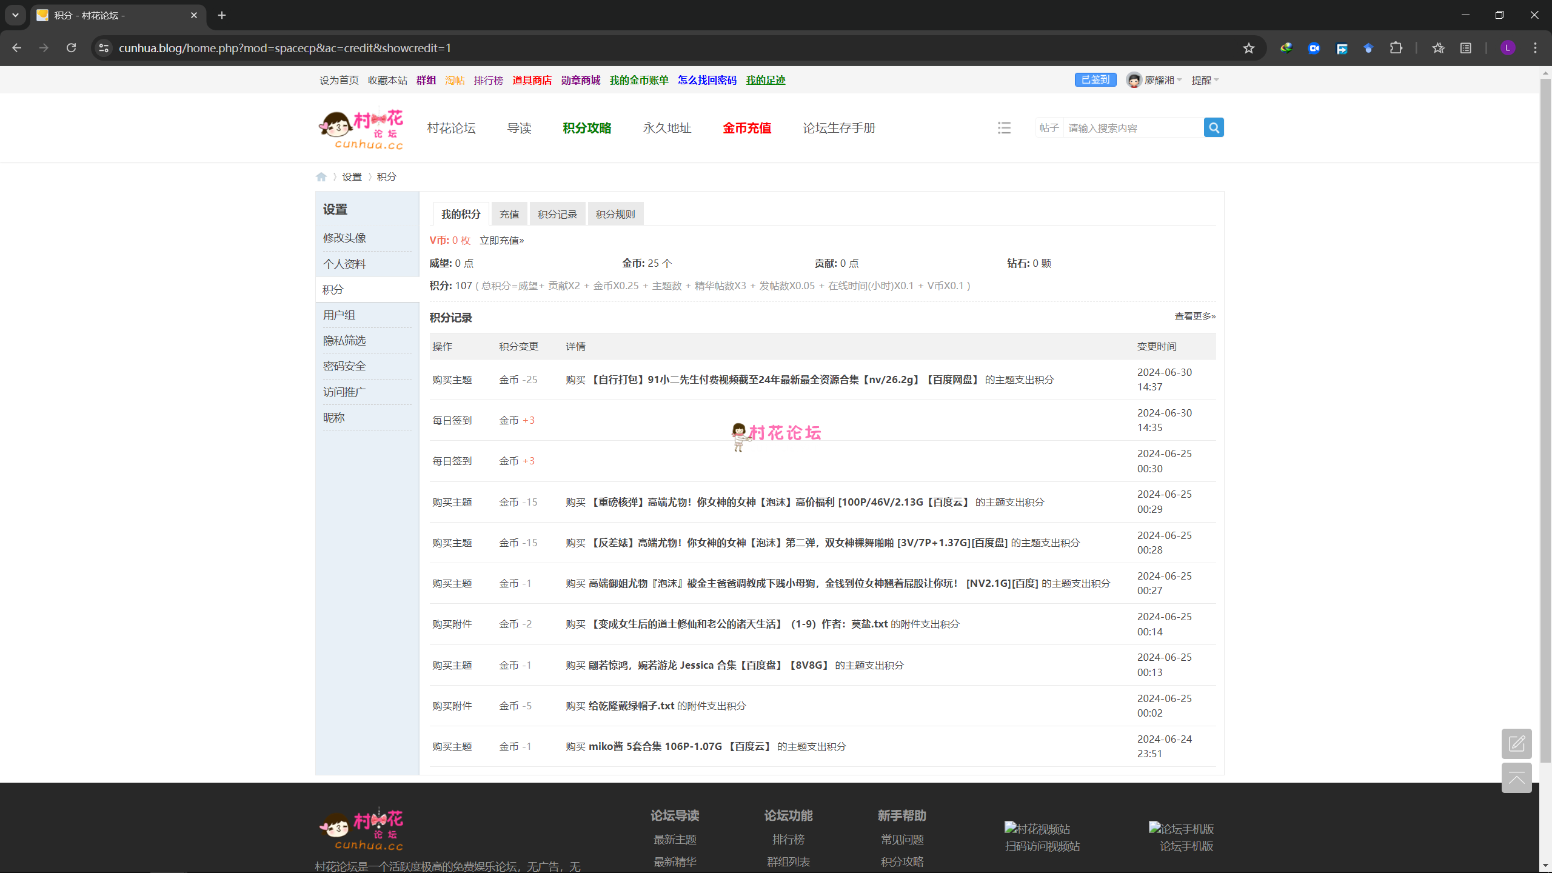Click the search input field
The height and width of the screenshot is (873, 1552).
coord(1133,128)
